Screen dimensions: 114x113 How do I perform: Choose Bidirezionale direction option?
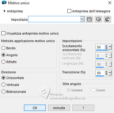click(x=3, y=92)
